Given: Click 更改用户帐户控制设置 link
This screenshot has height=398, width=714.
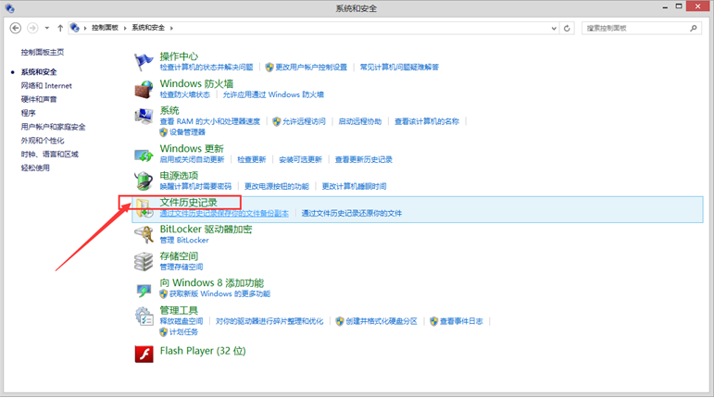Looking at the screenshot, I should [311, 68].
